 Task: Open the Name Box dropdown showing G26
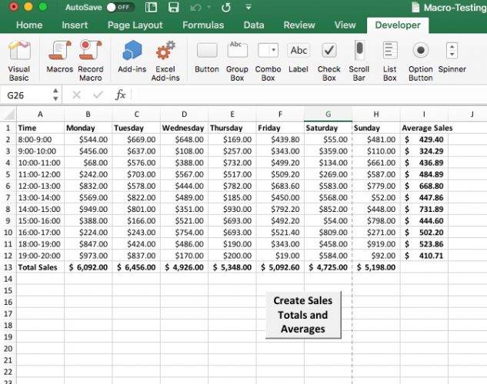coord(55,94)
